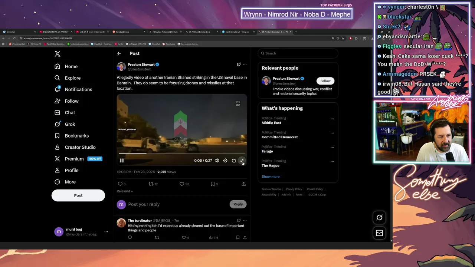Click Grok icon on The turdinator's reply
Image resolution: width=475 pixels, height=267 pixels.
pos(239,220)
